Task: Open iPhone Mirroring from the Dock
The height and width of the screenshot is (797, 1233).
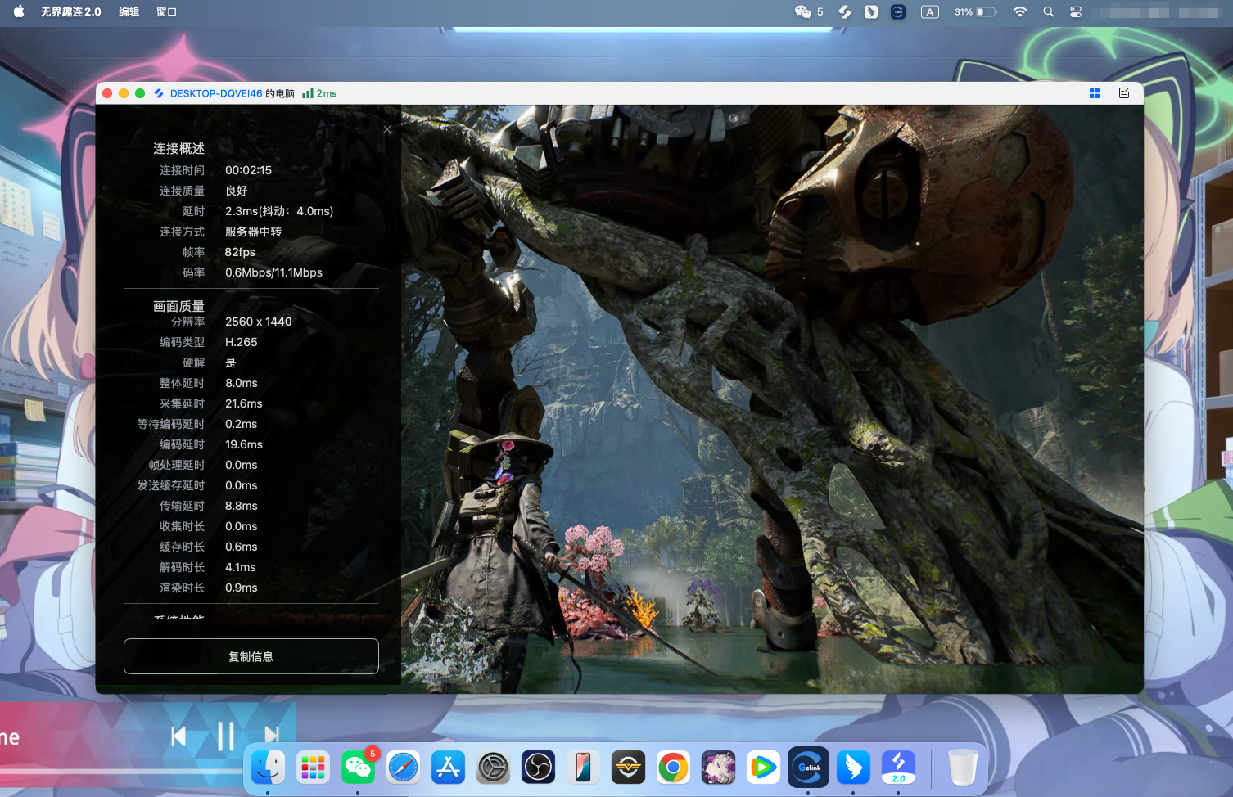Action: [x=584, y=768]
